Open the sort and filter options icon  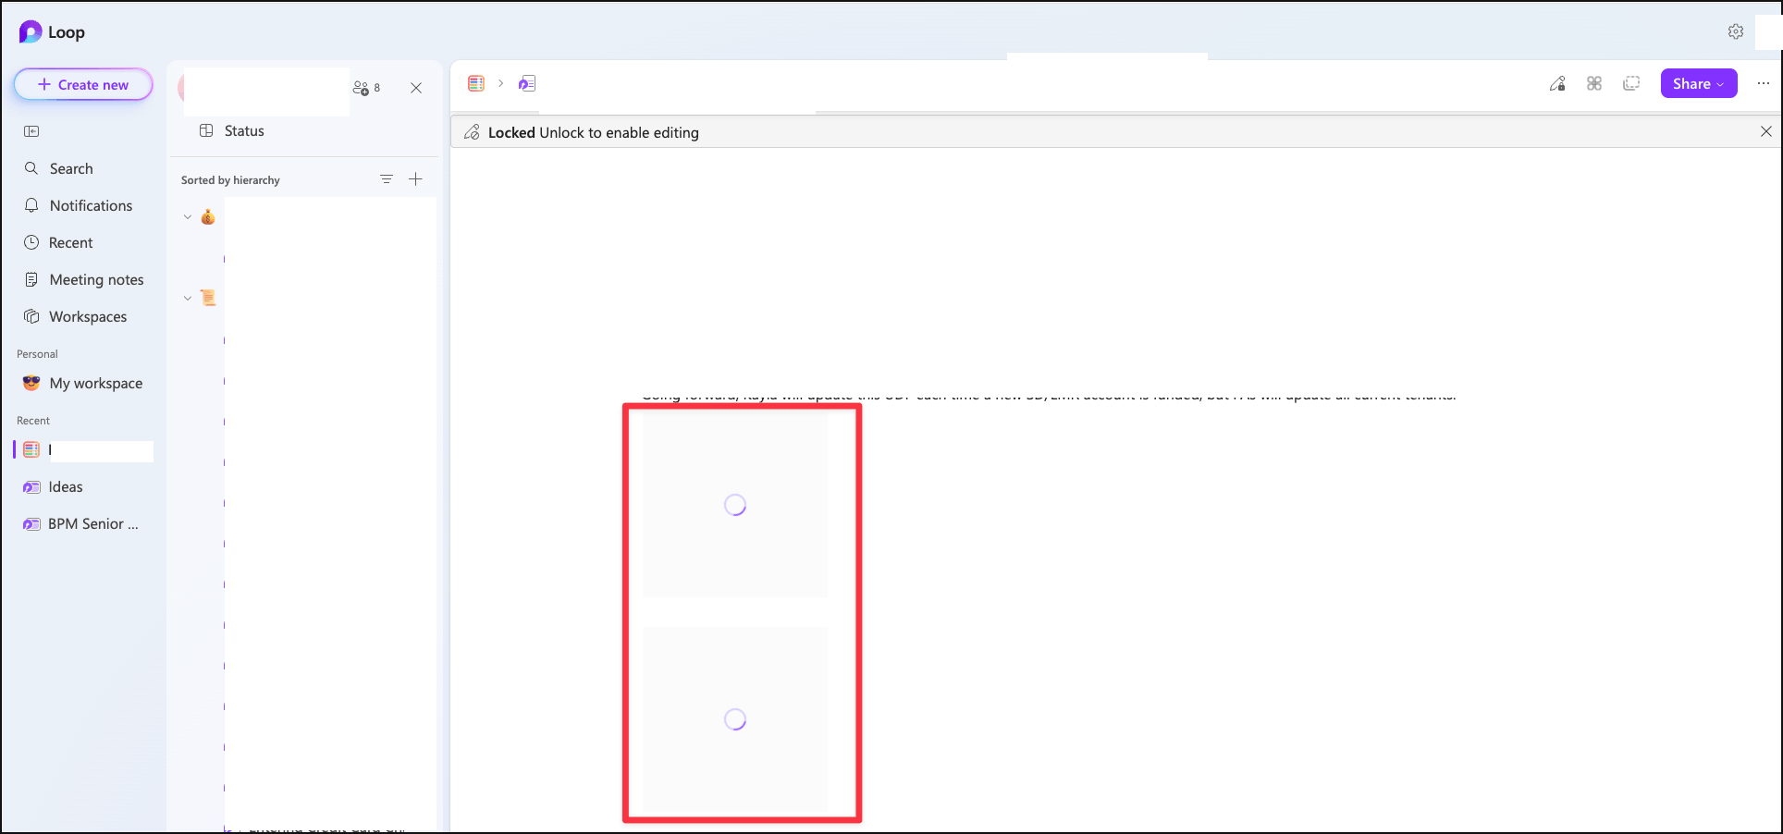click(x=387, y=179)
